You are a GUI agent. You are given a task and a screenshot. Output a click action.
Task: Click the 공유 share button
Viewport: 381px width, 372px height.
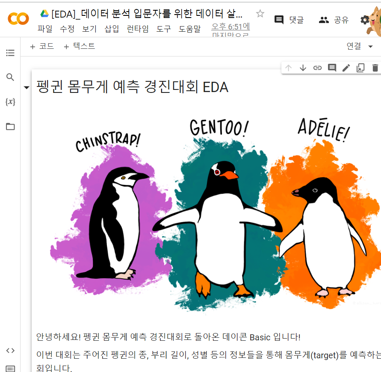tap(334, 20)
